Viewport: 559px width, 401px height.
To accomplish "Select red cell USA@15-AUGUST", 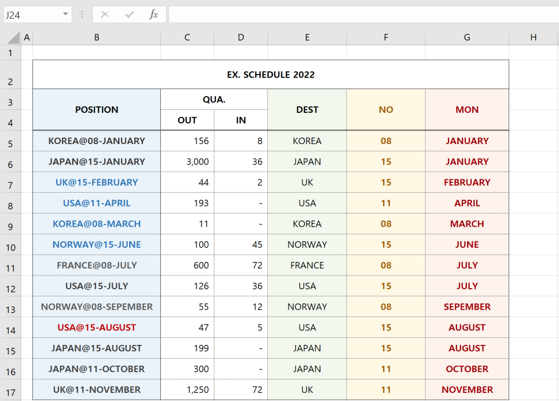I will click(x=97, y=327).
